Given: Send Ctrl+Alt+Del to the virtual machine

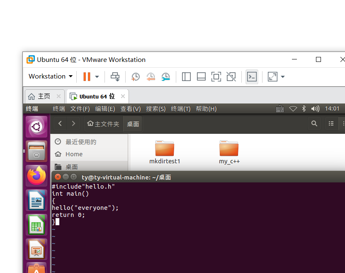Looking at the screenshot, I should point(115,77).
